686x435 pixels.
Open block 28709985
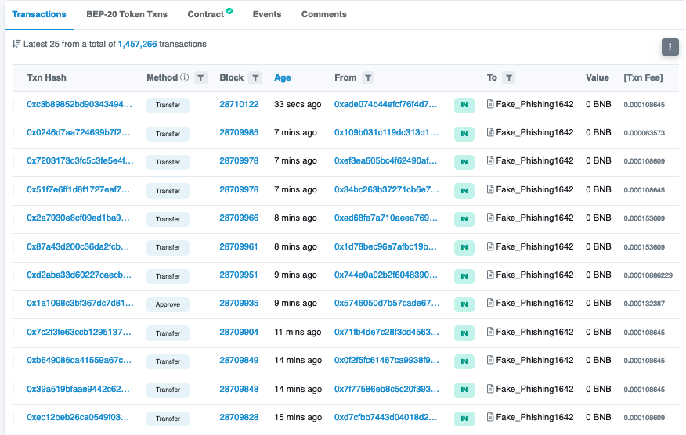click(x=239, y=133)
